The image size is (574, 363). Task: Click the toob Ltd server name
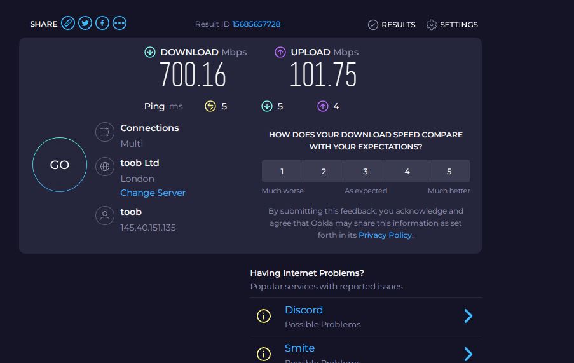pyautogui.click(x=139, y=163)
